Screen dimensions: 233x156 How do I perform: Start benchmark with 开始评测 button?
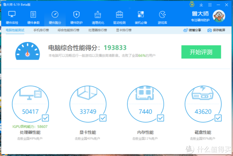(201, 52)
